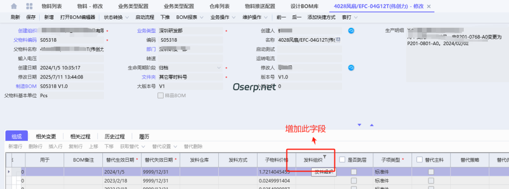The image size is (509, 189).
Task: Open the 父物料编码 link label
Action: [x=25, y=40]
